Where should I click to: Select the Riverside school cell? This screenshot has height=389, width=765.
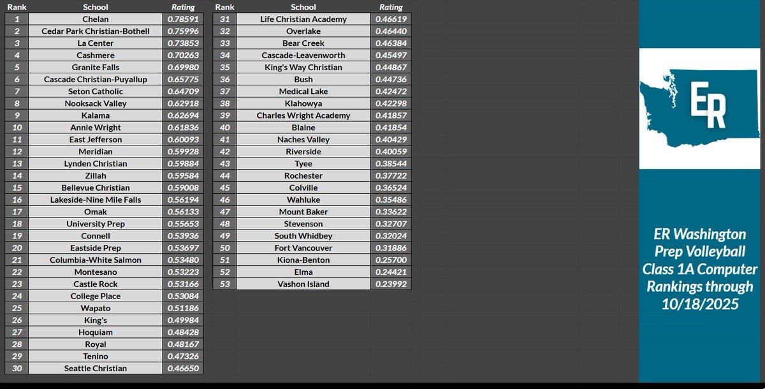point(303,152)
